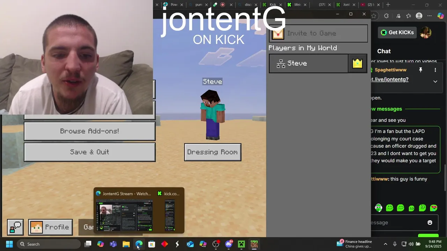Click the microphone icon in system tray

coord(395,244)
